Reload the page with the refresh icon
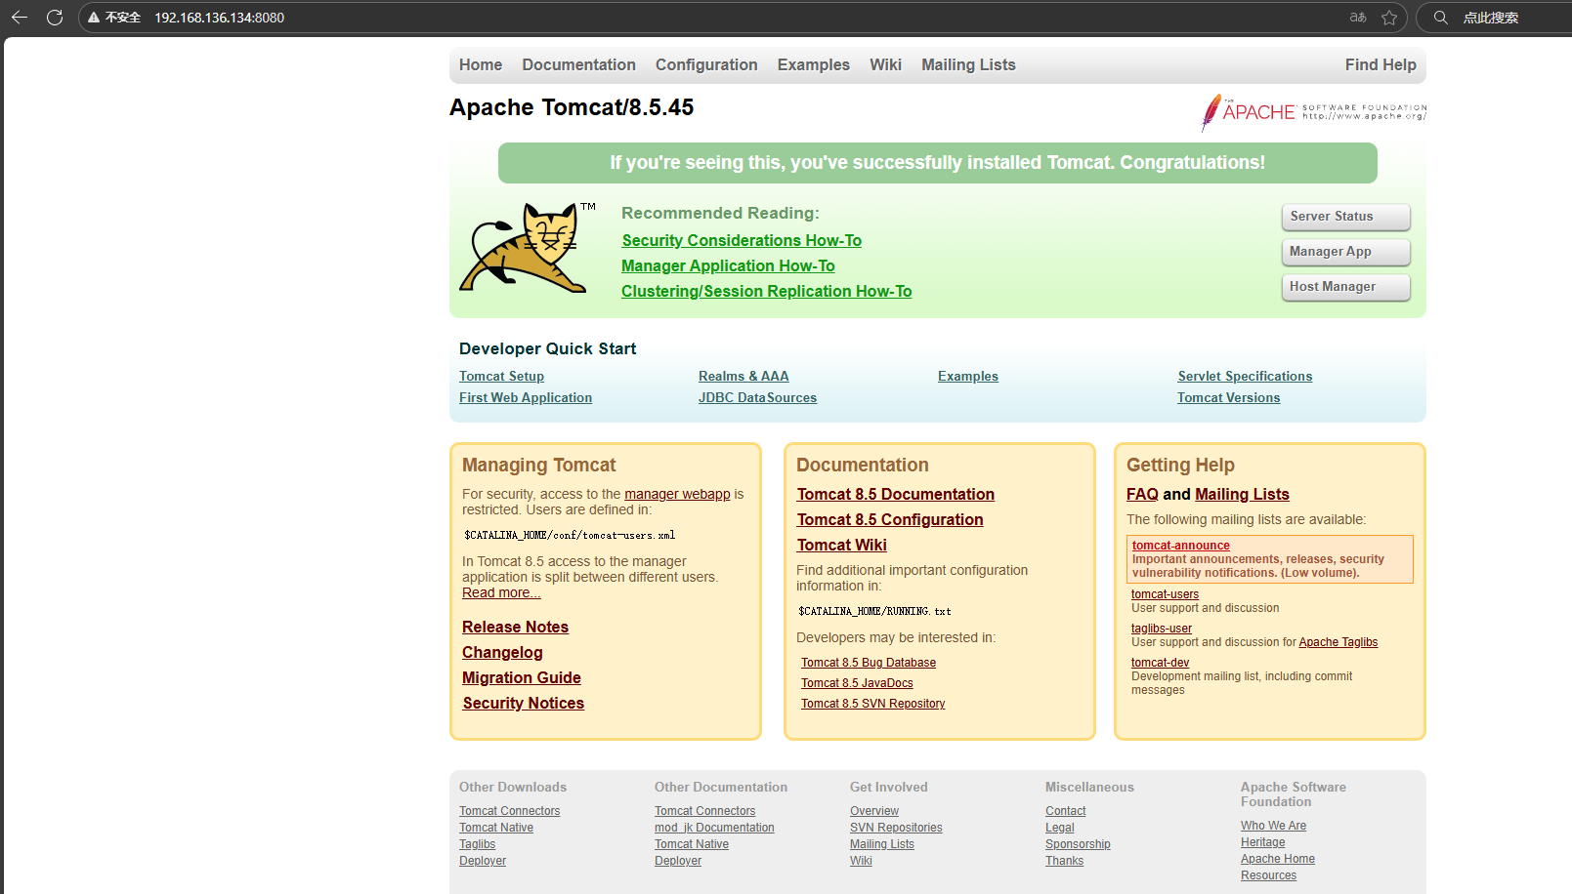The height and width of the screenshot is (894, 1572). [x=55, y=18]
